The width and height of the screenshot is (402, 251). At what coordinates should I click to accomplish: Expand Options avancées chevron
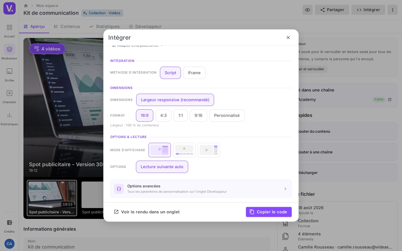tap(285, 189)
